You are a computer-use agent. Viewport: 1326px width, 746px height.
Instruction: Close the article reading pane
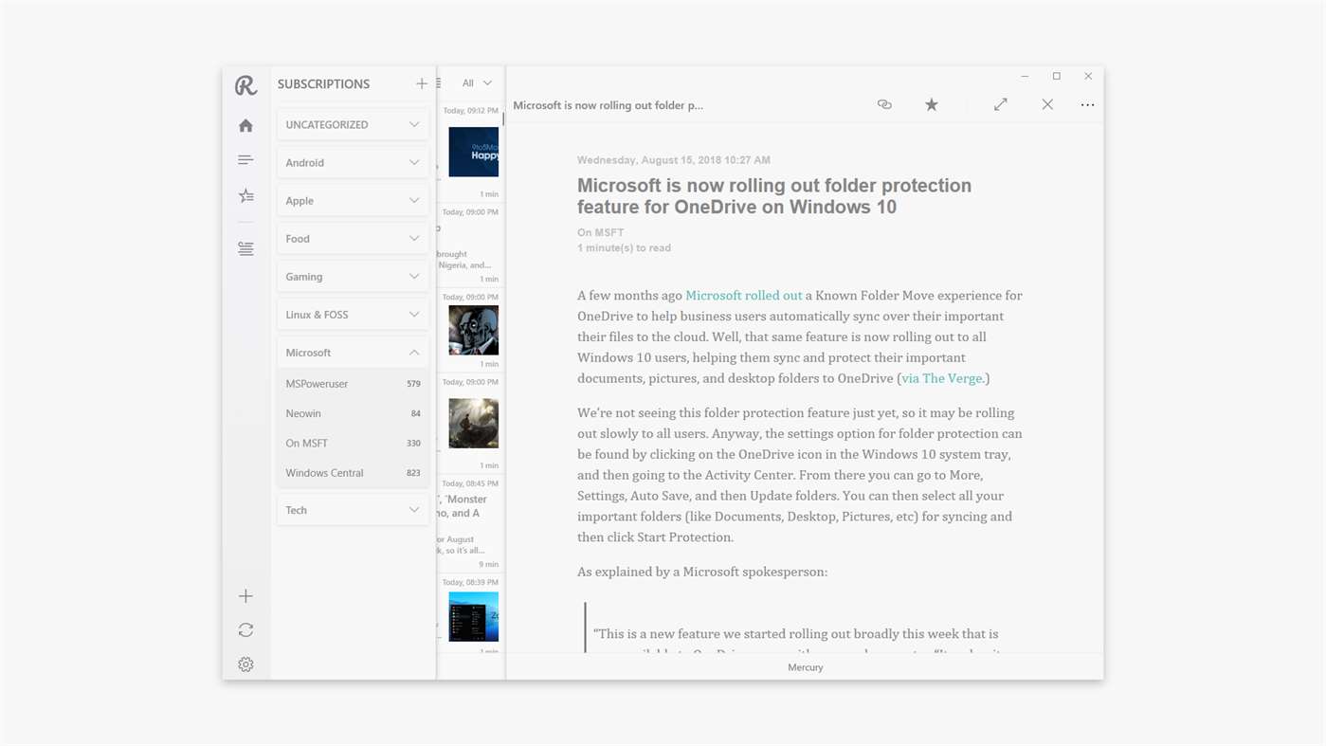[x=1047, y=104]
